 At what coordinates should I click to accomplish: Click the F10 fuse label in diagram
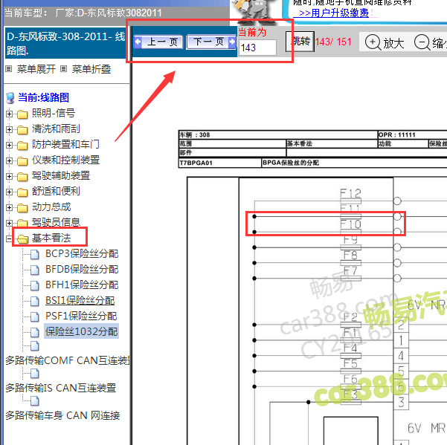350,224
